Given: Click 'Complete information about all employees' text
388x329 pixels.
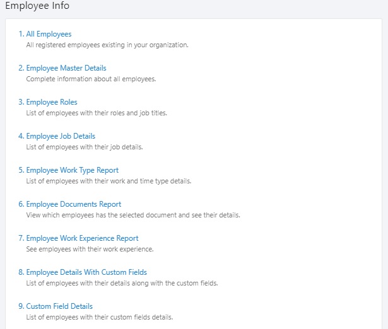Looking at the screenshot, I should (x=91, y=79).
